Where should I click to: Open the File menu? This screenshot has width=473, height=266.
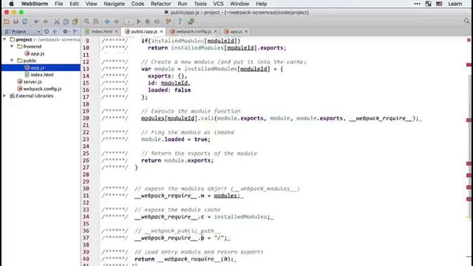59,4
